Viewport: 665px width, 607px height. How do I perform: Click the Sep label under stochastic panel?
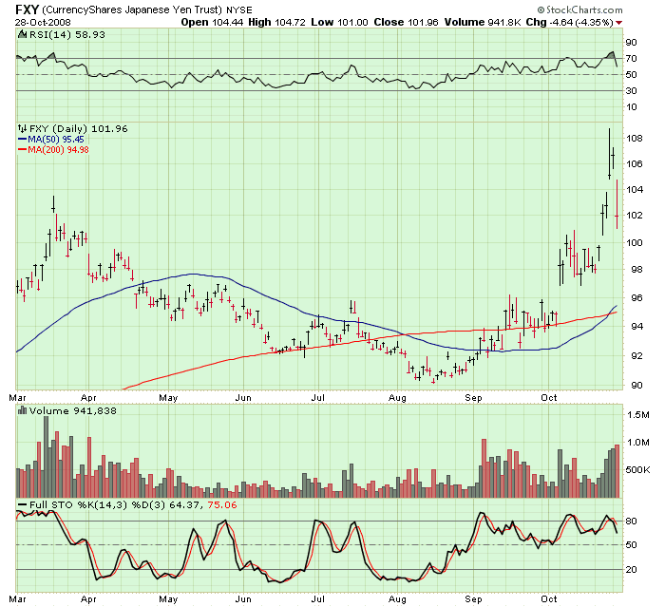click(473, 599)
